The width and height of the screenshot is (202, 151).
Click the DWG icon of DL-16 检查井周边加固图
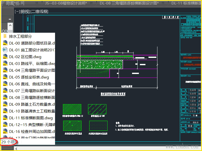5,131
